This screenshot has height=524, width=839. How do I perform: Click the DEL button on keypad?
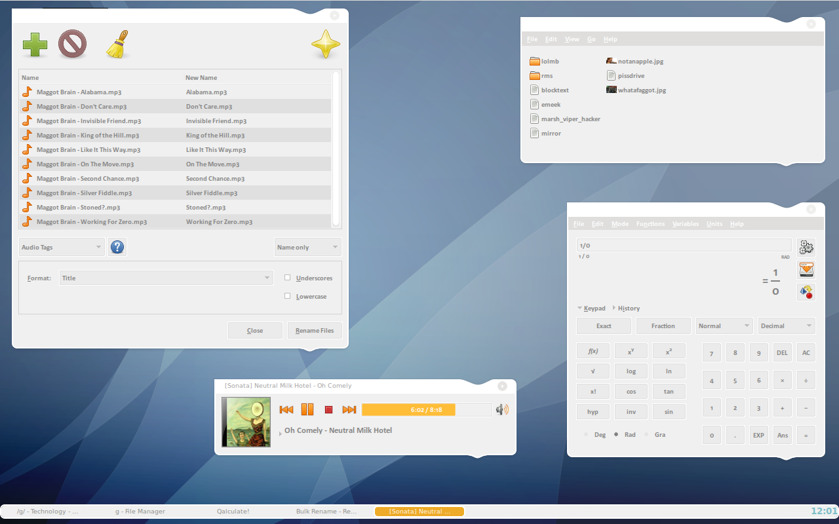[782, 352]
